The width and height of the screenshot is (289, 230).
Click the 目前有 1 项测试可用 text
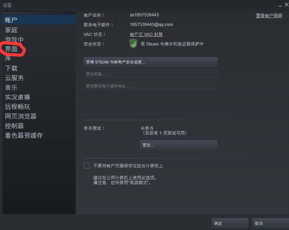tap(164, 133)
